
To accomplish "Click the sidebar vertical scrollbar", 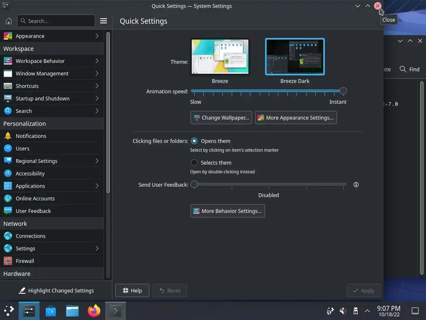I will coord(108,113).
